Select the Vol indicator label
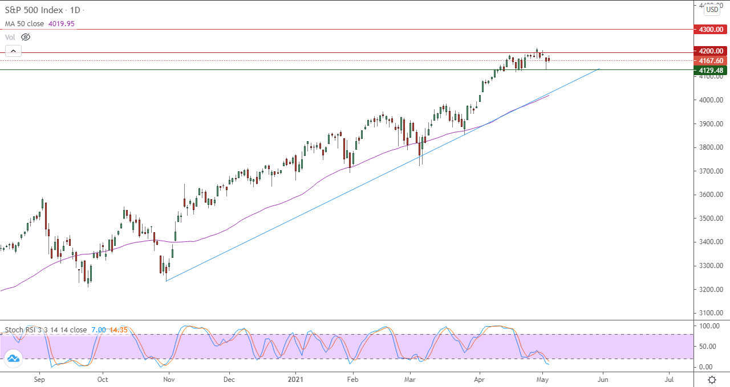Viewport: 730px width, 387px height. 10,37
